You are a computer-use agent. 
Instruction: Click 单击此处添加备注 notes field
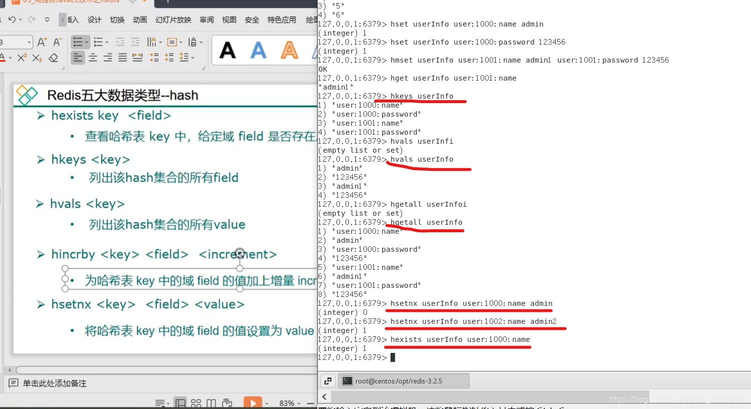55,383
